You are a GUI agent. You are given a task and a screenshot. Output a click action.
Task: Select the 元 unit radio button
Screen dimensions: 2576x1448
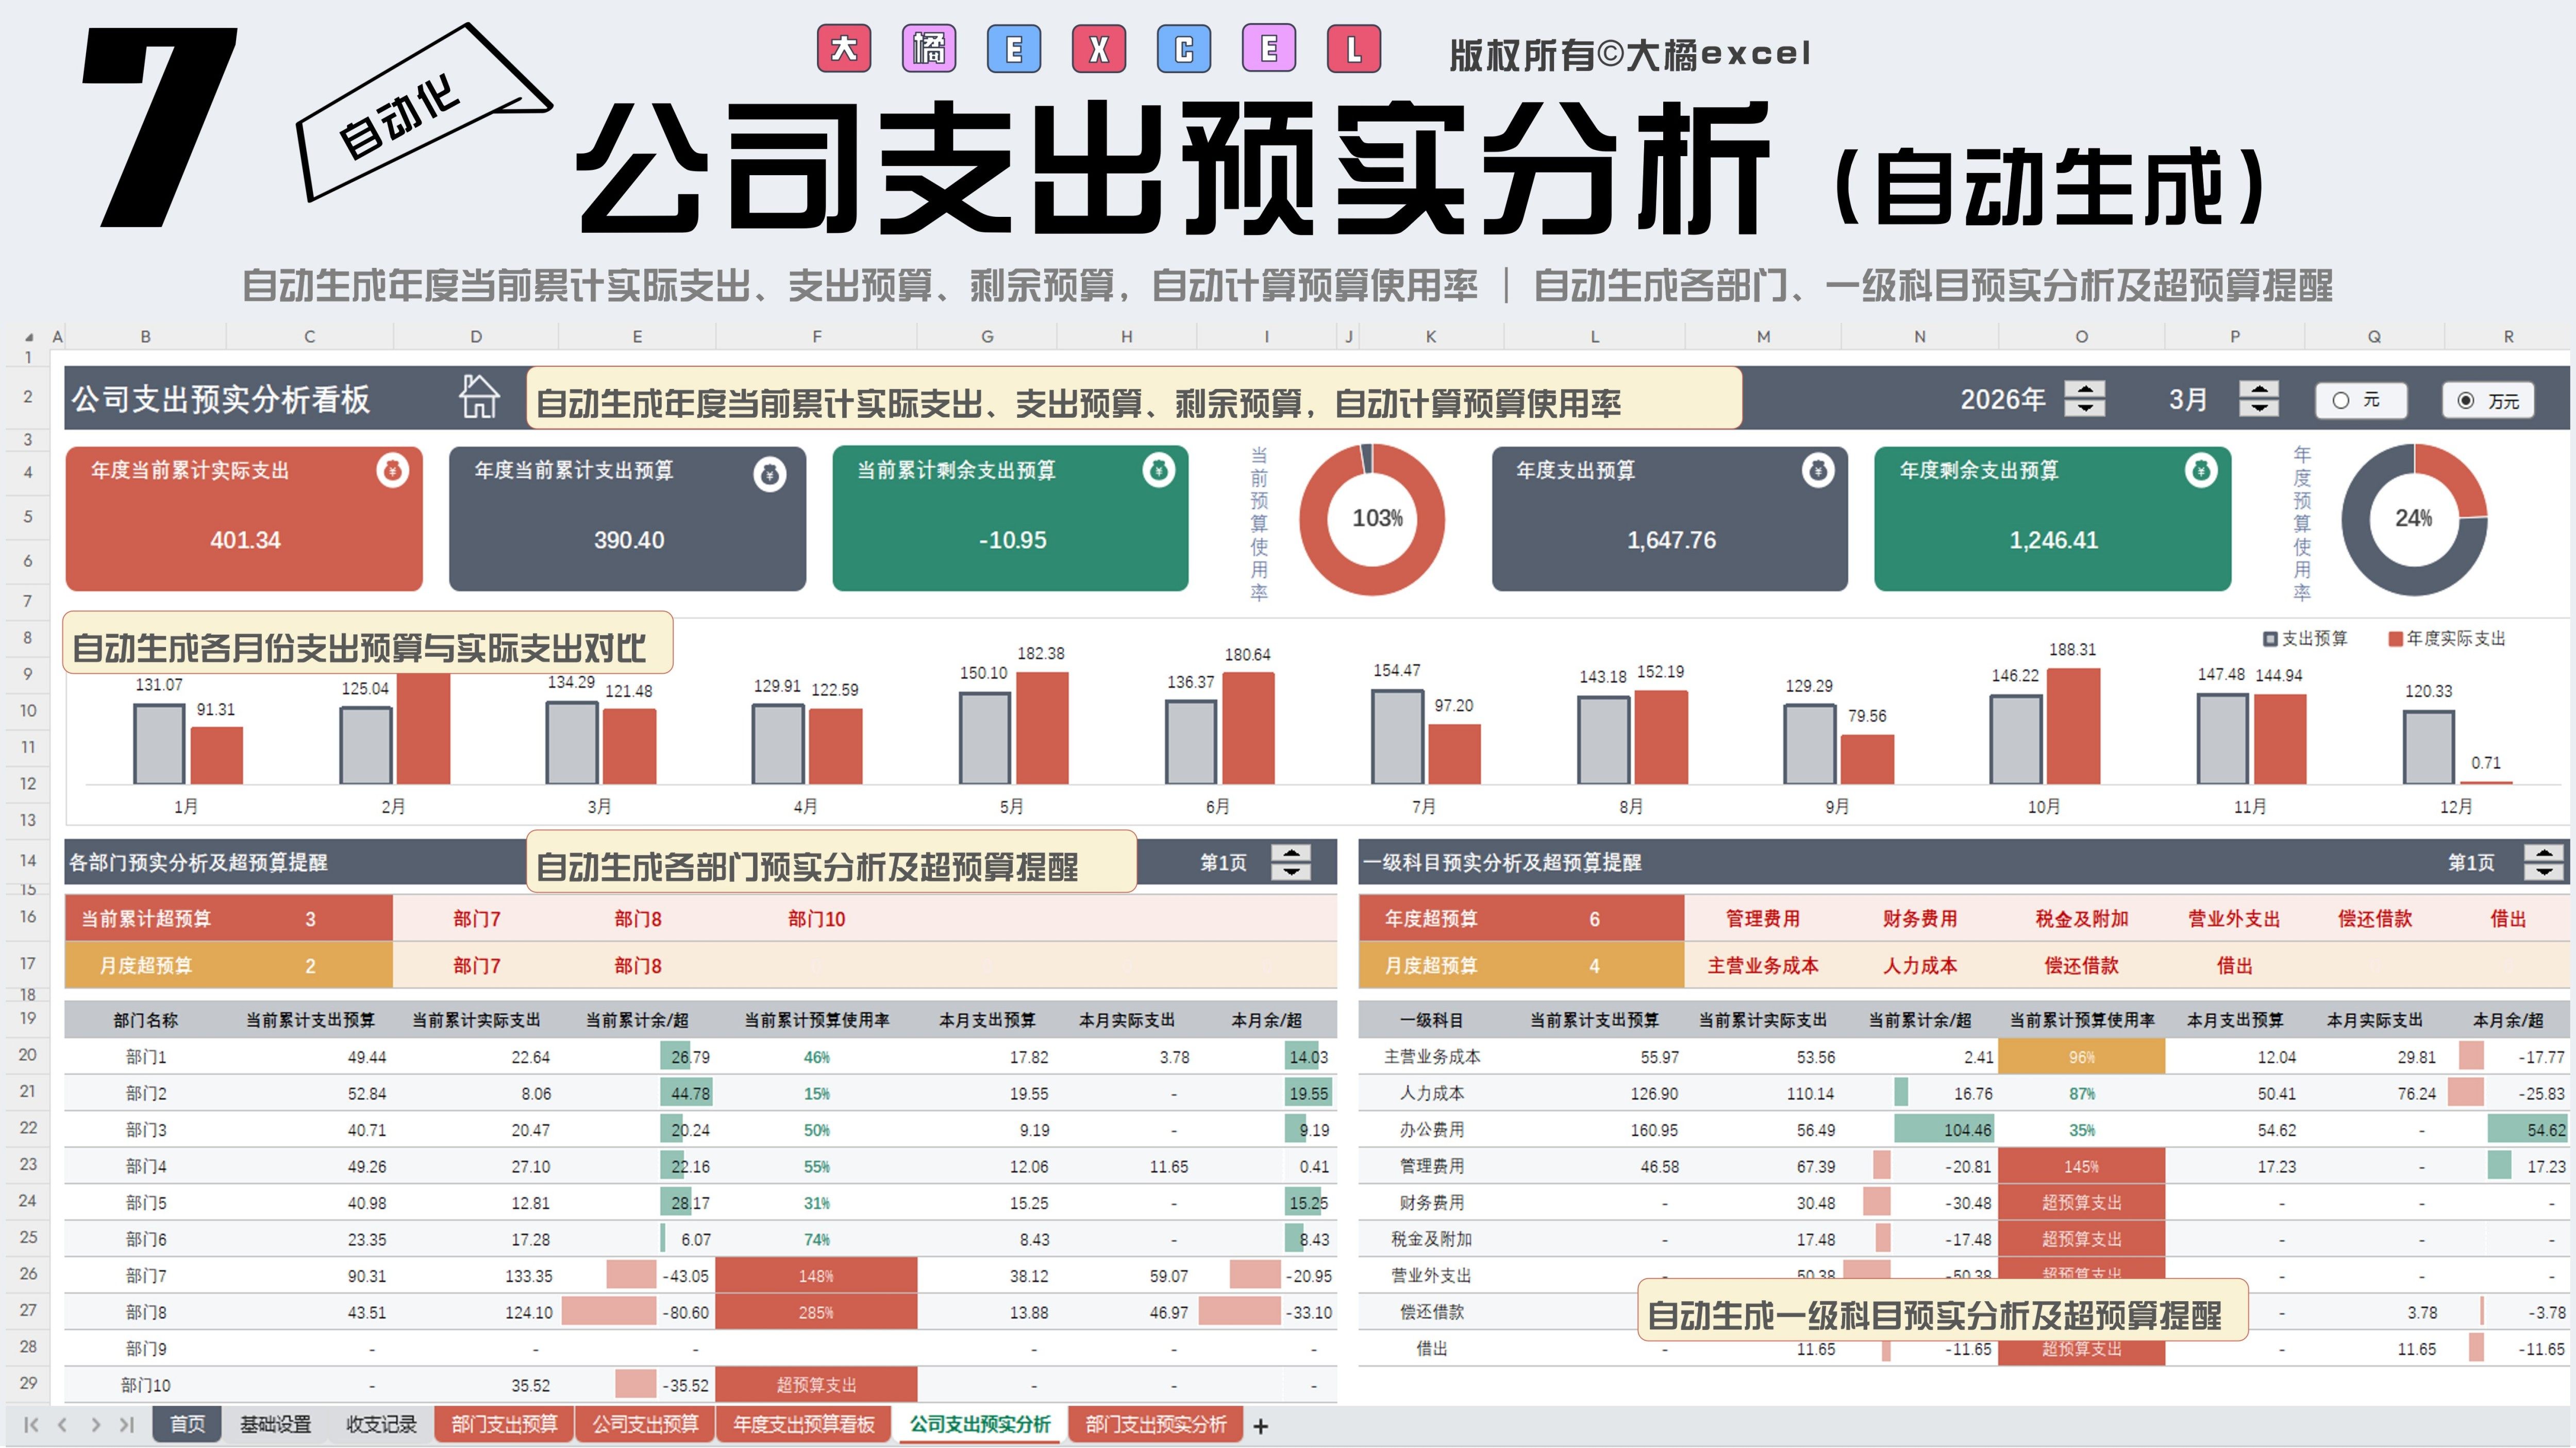pyautogui.click(x=2341, y=401)
